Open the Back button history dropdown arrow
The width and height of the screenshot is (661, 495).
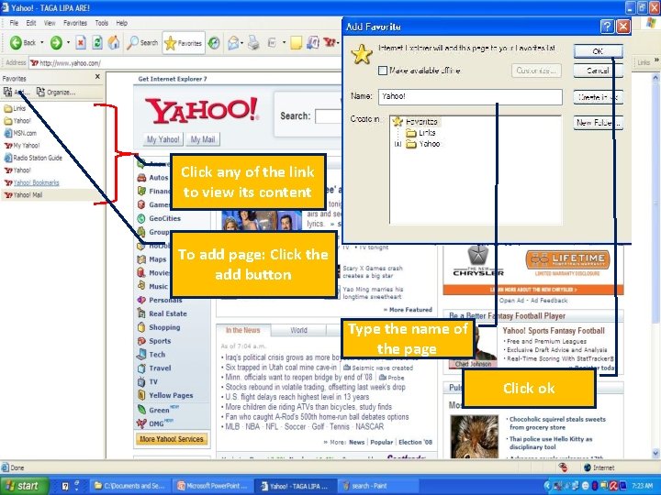tap(41, 42)
